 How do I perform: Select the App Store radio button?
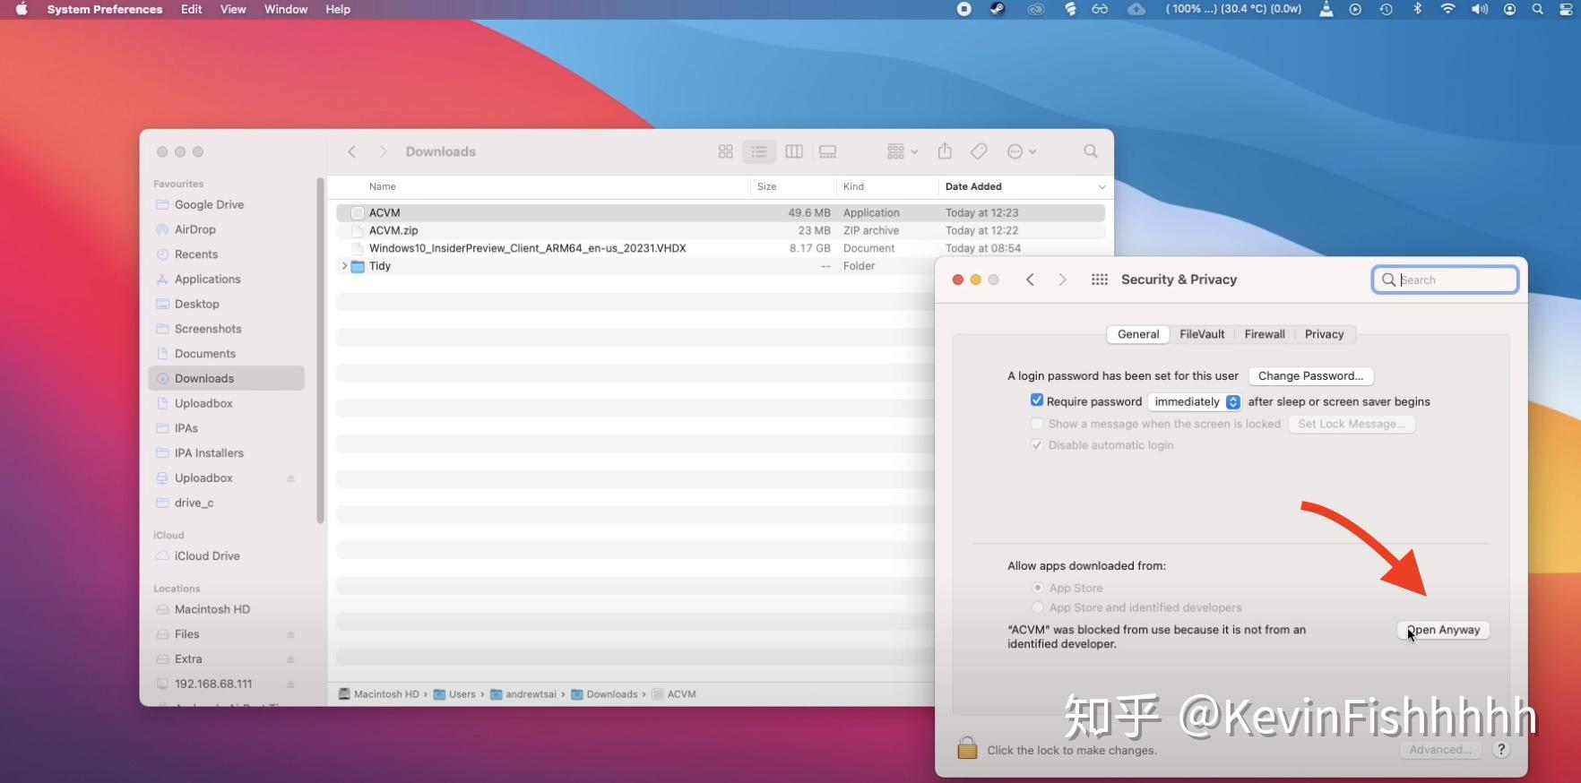click(x=1038, y=588)
